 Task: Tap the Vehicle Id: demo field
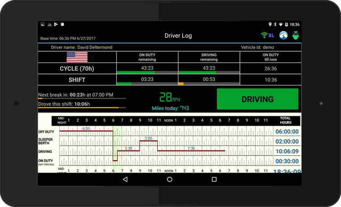[x=257, y=47]
